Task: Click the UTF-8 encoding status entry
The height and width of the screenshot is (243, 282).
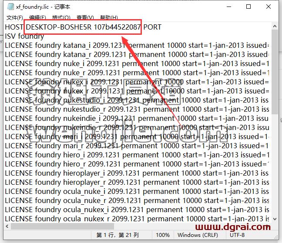Action: pos(237,235)
